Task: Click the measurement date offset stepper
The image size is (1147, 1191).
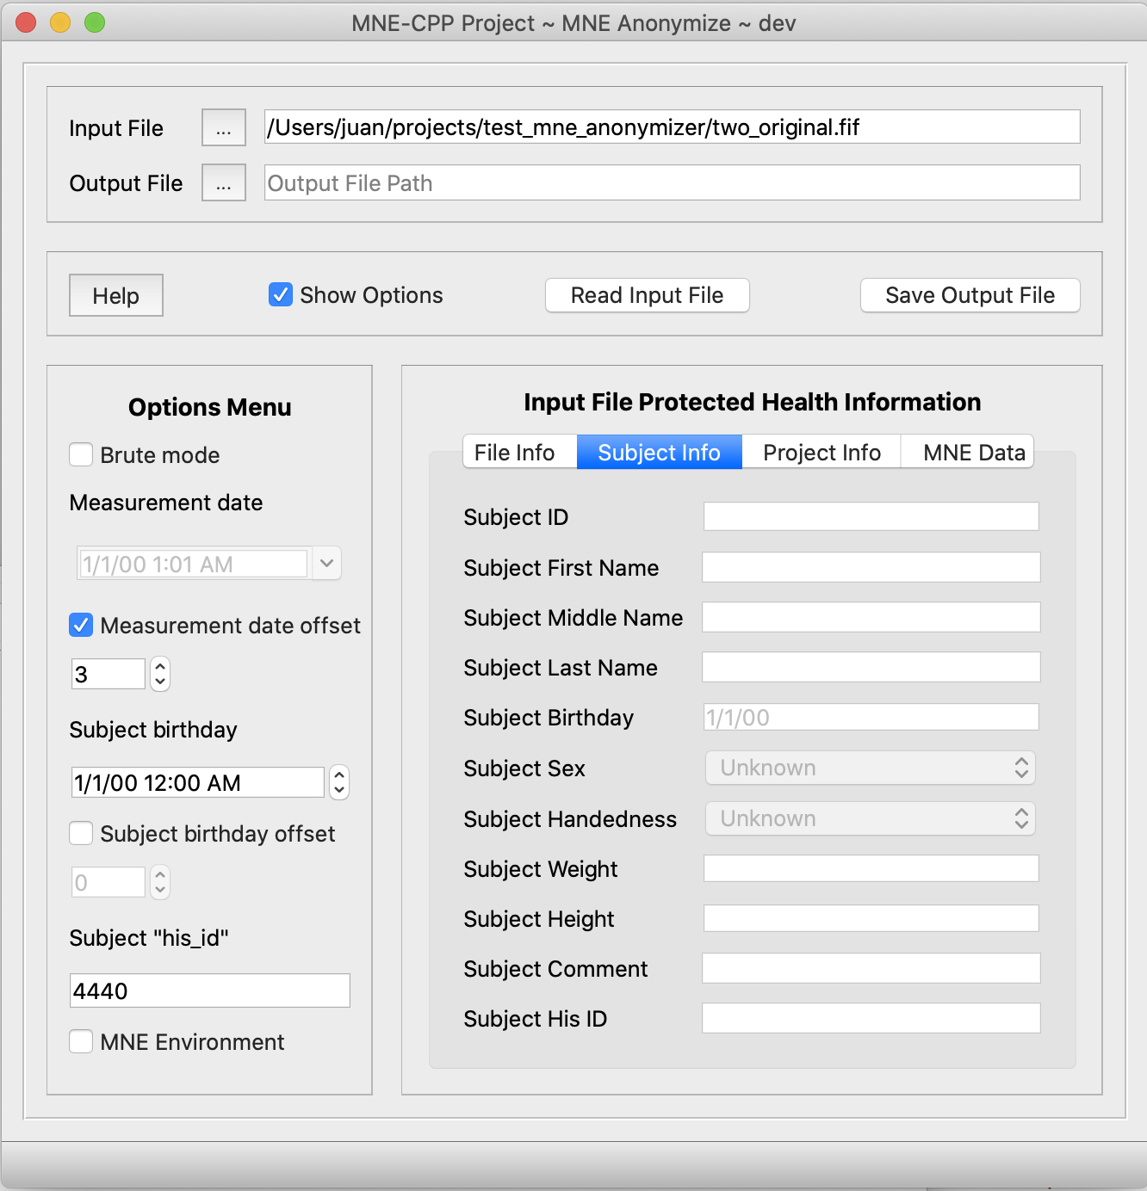Action: [x=160, y=674]
